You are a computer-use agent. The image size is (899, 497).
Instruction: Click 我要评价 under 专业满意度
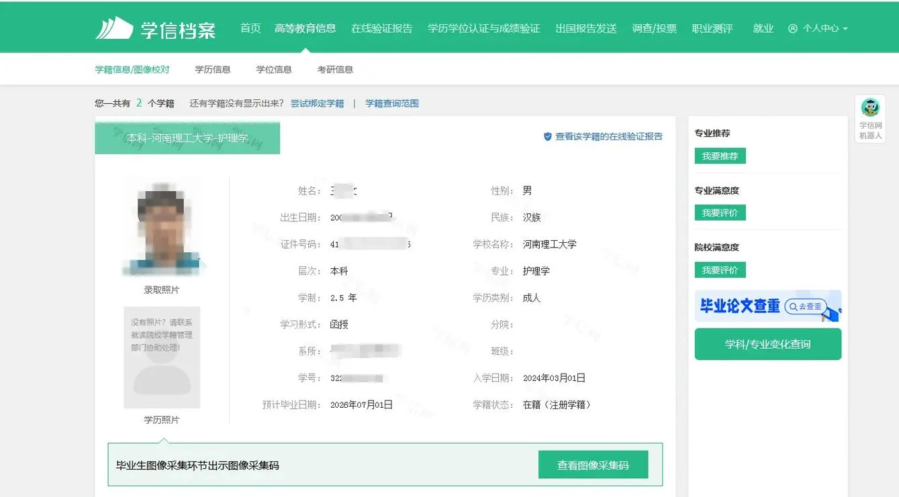point(720,213)
